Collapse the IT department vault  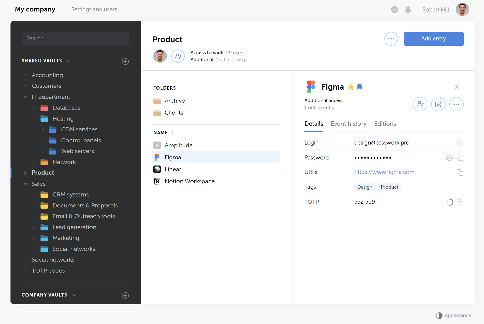[x=25, y=97]
